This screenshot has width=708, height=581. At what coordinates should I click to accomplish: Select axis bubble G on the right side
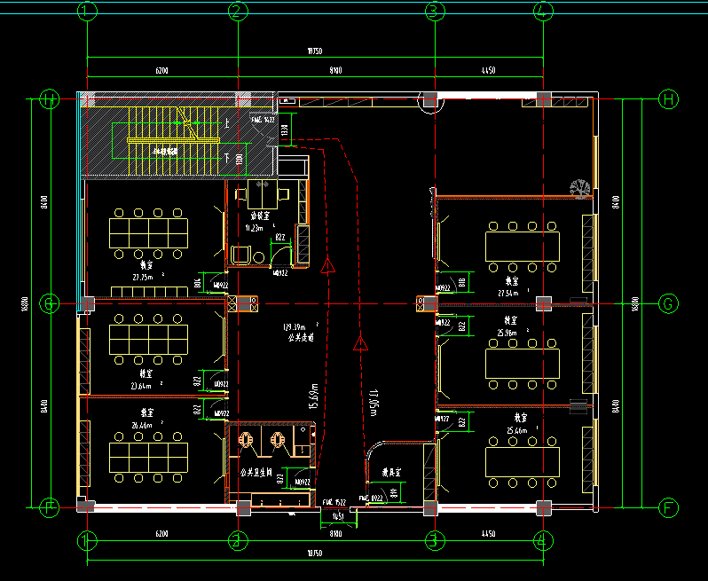click(669, 304)
